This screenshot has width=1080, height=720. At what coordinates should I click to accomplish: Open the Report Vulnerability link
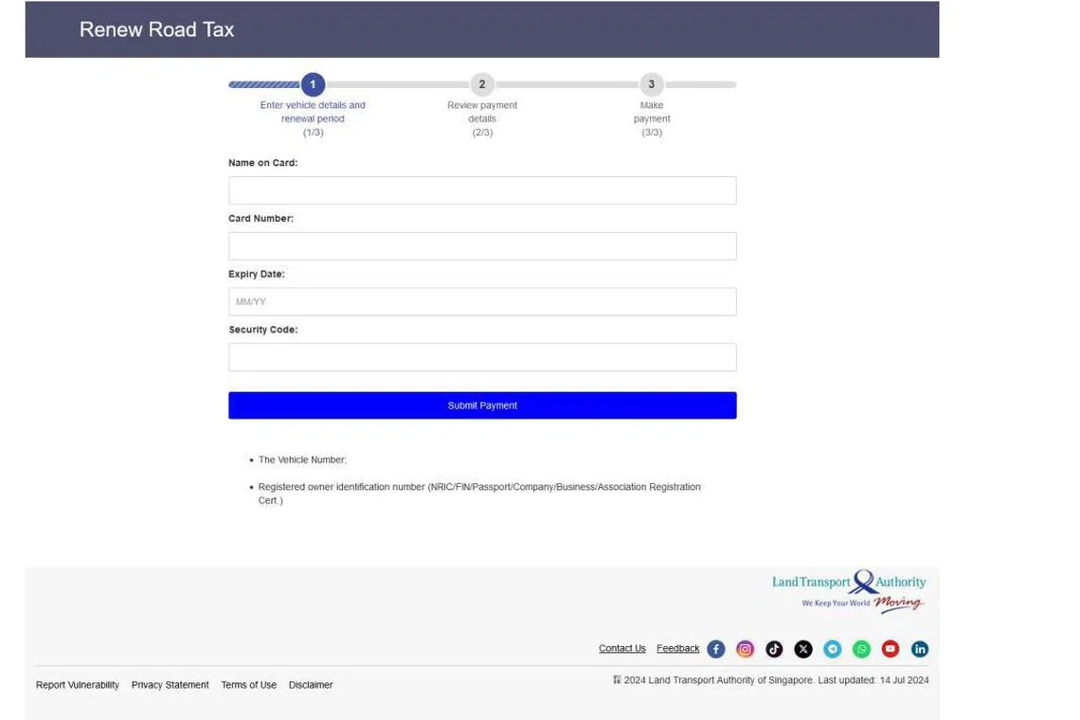click(78, 685)
